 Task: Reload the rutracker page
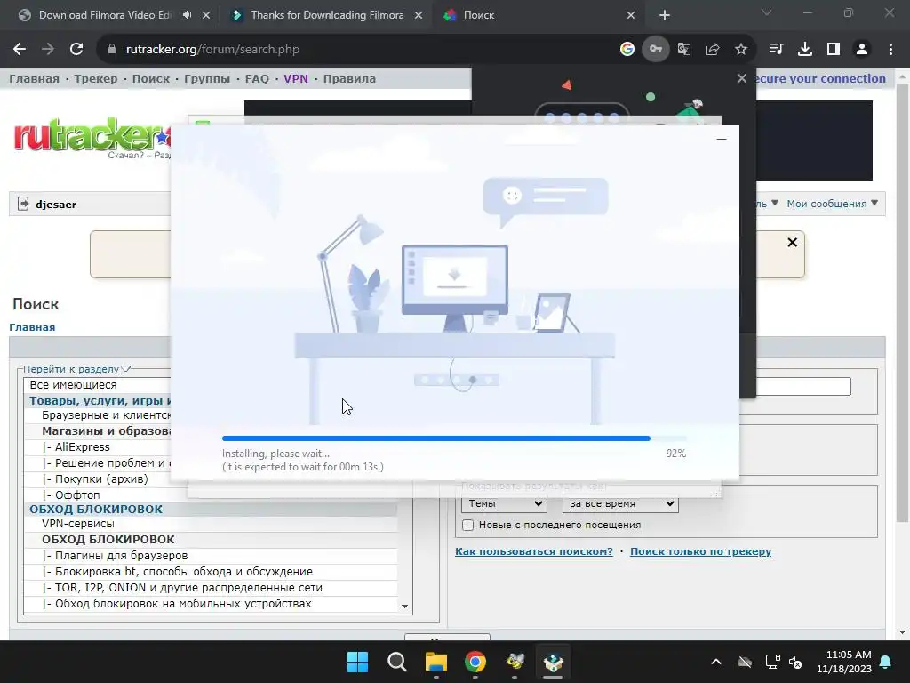[76, 50]
